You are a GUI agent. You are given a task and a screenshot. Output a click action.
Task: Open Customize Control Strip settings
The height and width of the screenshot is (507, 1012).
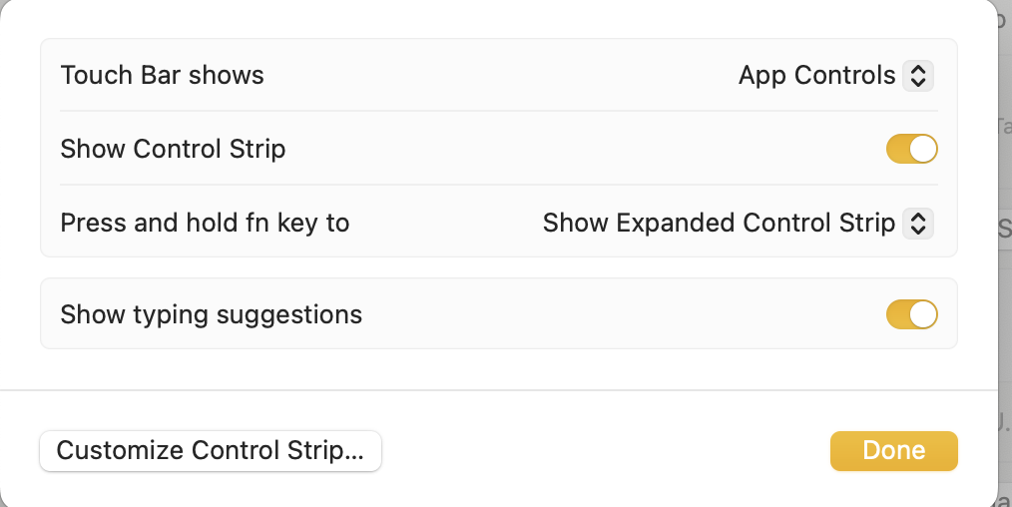(x=211, y=451)
